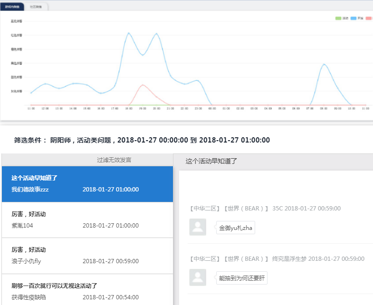Open the 社区舆情 tab
The image size is (373, 305).
[35, 8]
